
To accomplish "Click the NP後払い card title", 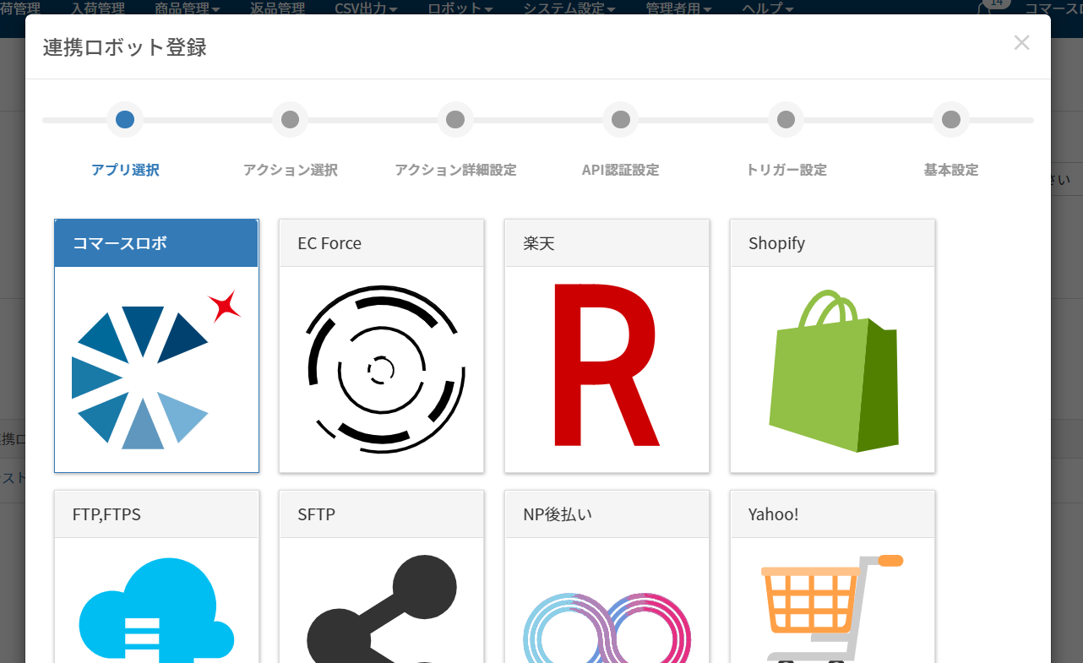I will click(x=558, y=514).
